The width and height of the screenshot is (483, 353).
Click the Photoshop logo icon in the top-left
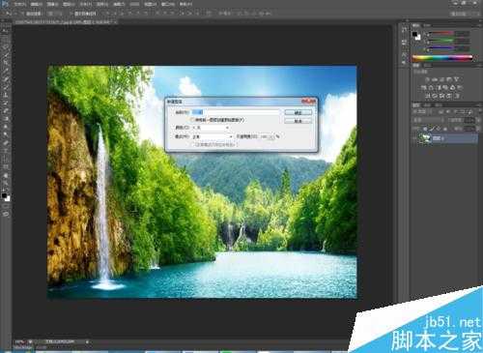5,4
